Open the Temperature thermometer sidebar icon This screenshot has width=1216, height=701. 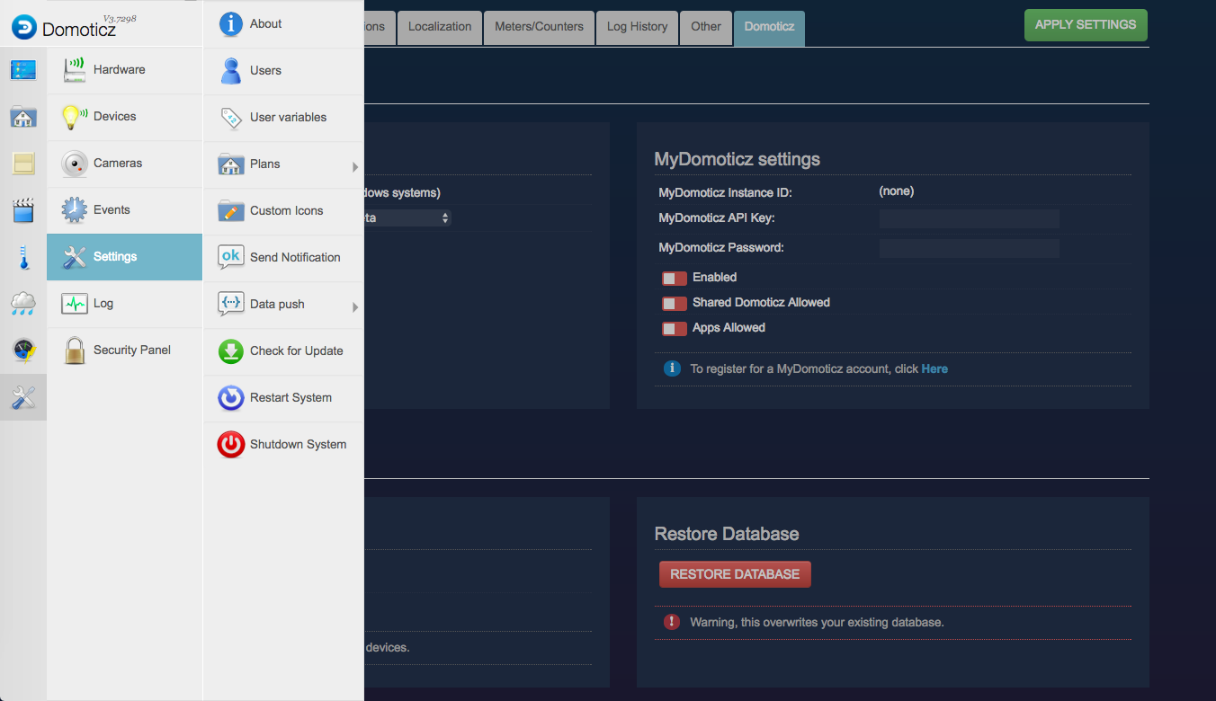(22, 257)
